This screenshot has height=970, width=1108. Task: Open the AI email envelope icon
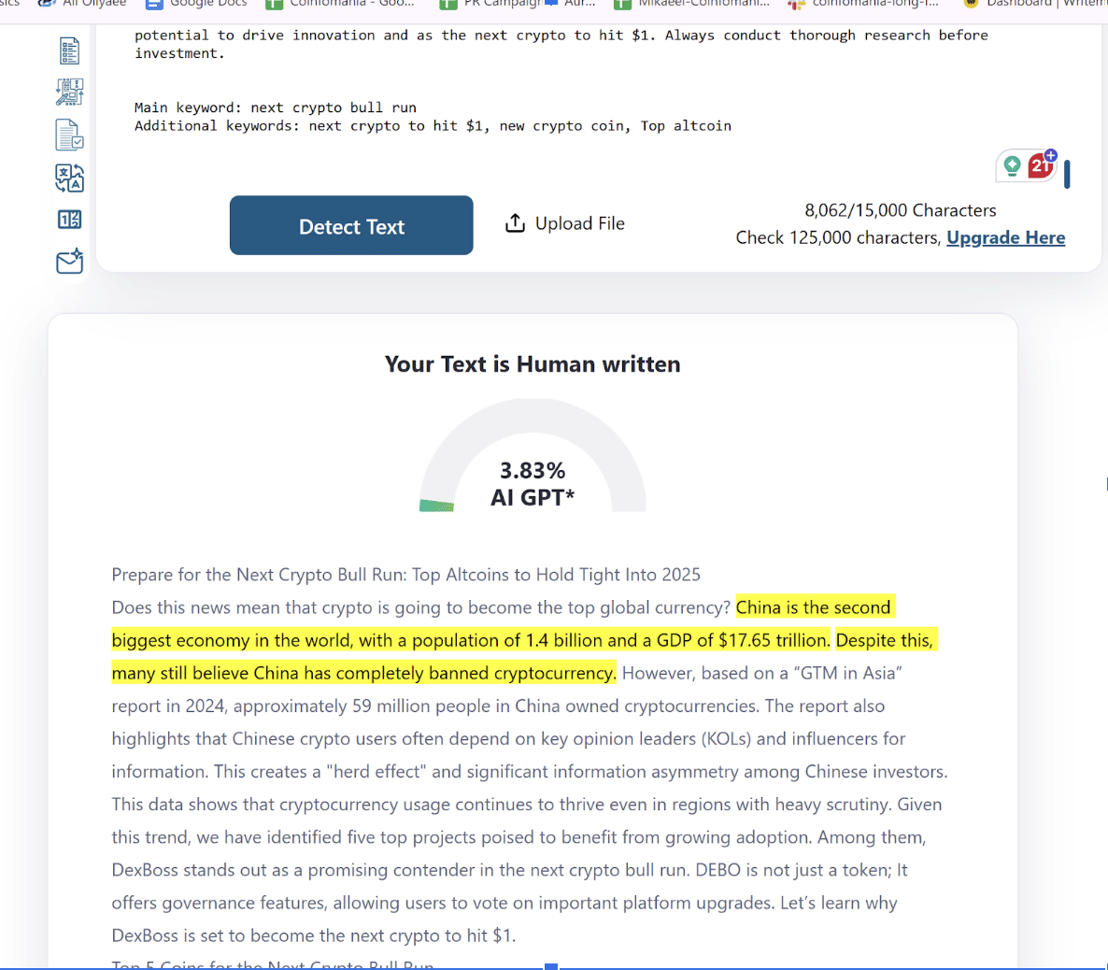click(69, 262)
